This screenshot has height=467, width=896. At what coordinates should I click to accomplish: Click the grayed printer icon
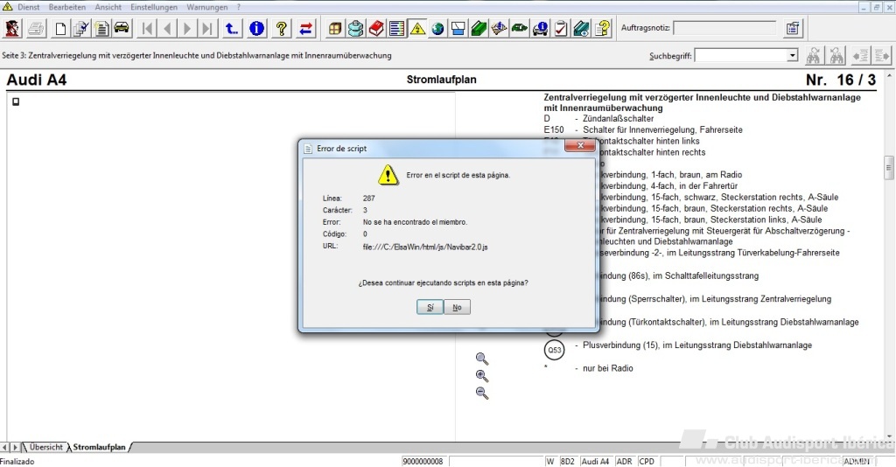tap(36, 28)
